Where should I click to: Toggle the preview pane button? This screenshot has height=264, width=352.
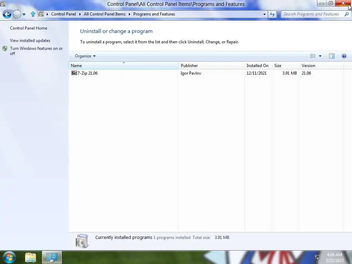coord(332,56)
